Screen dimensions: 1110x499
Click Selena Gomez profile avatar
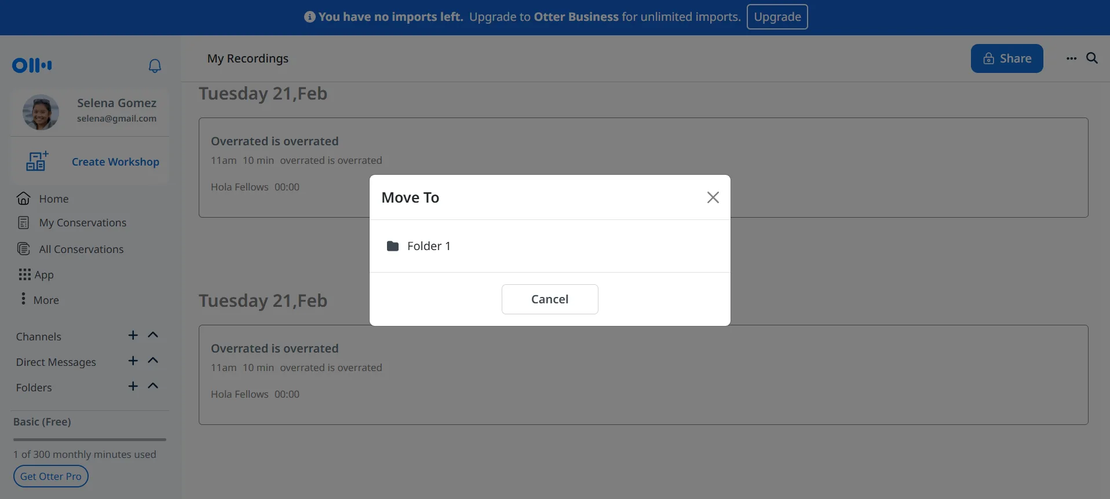point(41,112)
